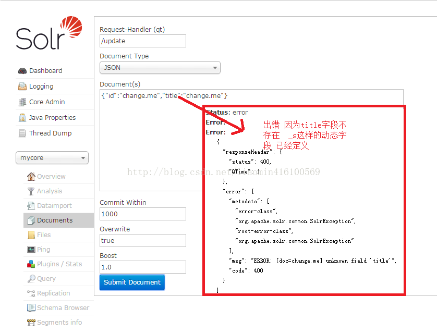
Task: Click the Solr logo
Action: point(49,33)
